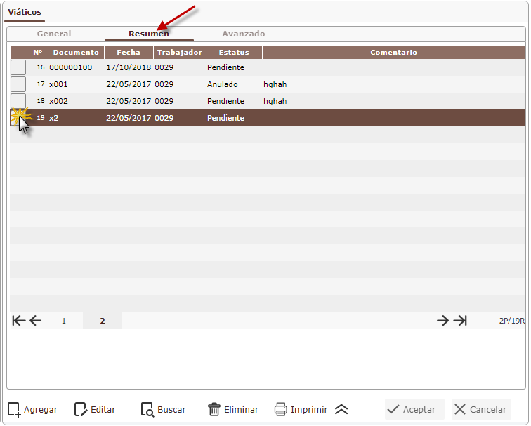
Task: Switch to the Resumen tab
Action: tap(149, 34)
